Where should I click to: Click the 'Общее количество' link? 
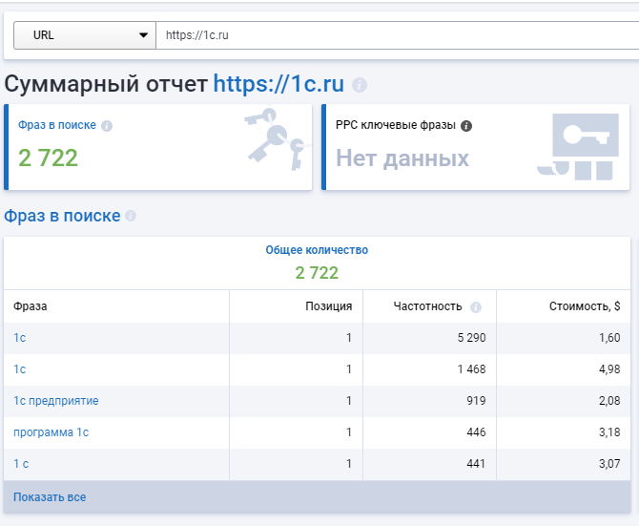tap(317, 250)
